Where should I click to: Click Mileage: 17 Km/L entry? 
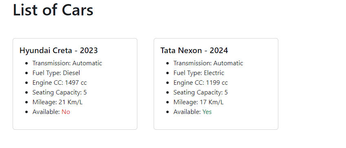(198, 102)
